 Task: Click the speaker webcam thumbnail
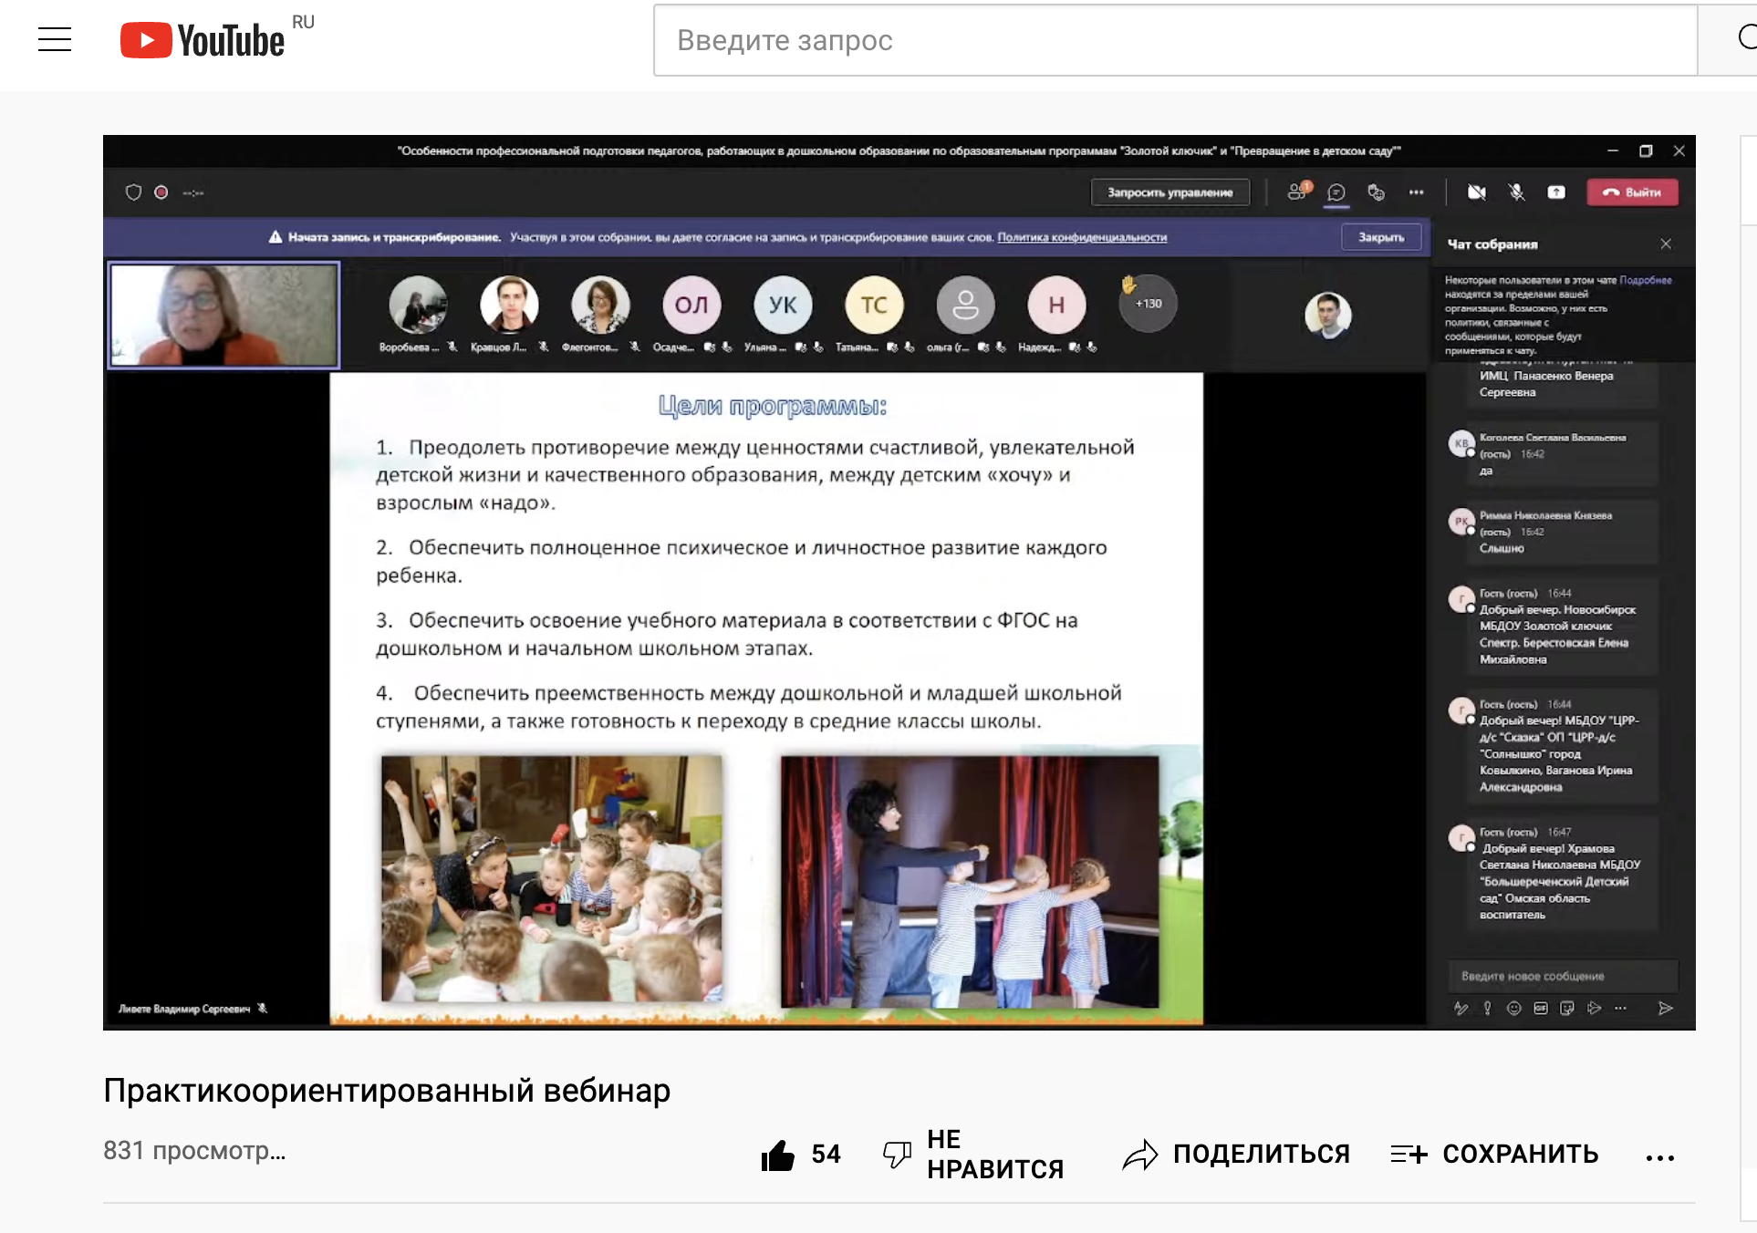(224, 315)
